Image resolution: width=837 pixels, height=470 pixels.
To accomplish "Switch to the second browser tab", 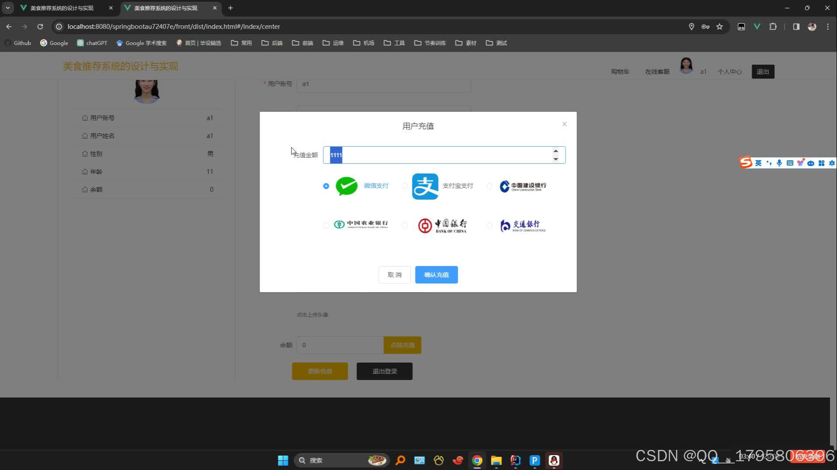I will (170, 8).
